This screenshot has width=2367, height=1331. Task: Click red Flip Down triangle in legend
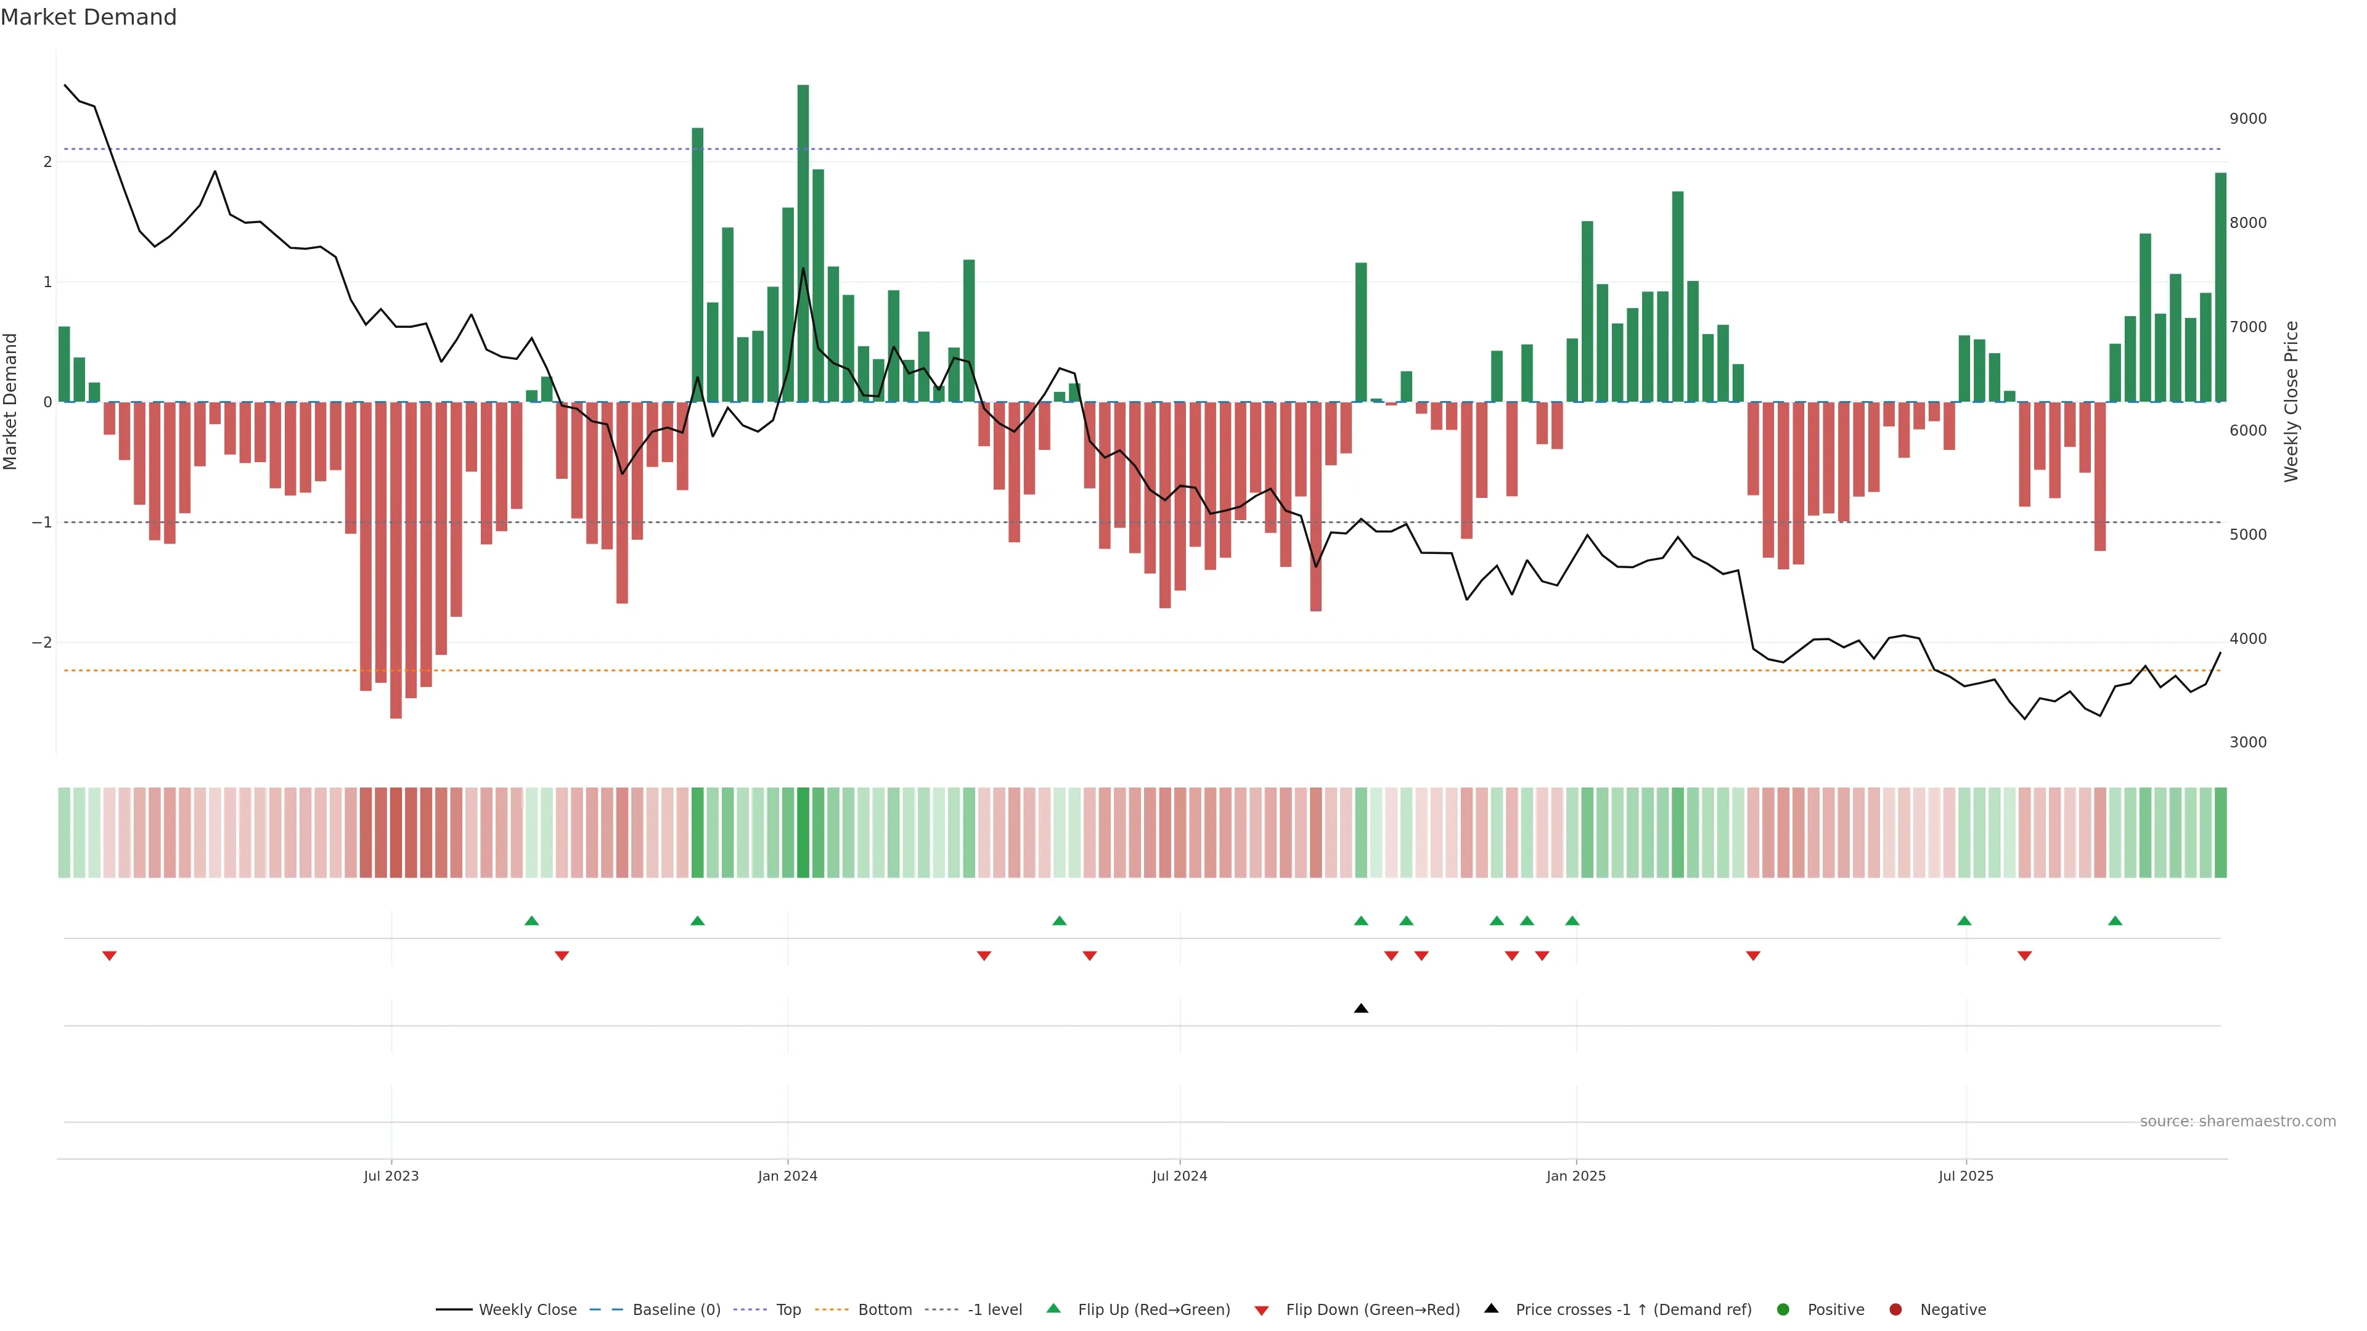click(1262, 1310)
